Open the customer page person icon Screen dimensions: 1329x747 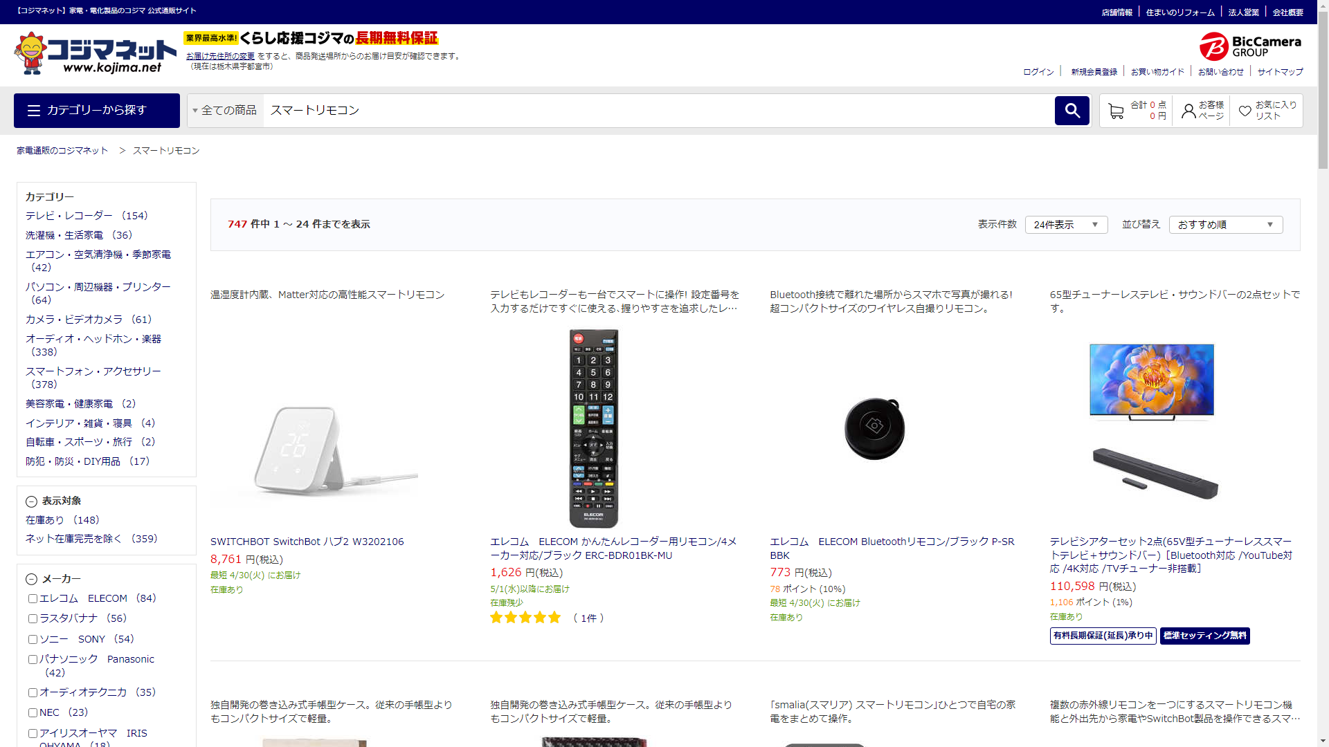[1188, 111]
